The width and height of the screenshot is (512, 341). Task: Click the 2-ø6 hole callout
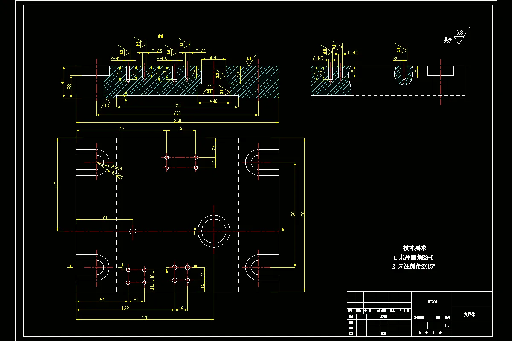coord(201,51)
